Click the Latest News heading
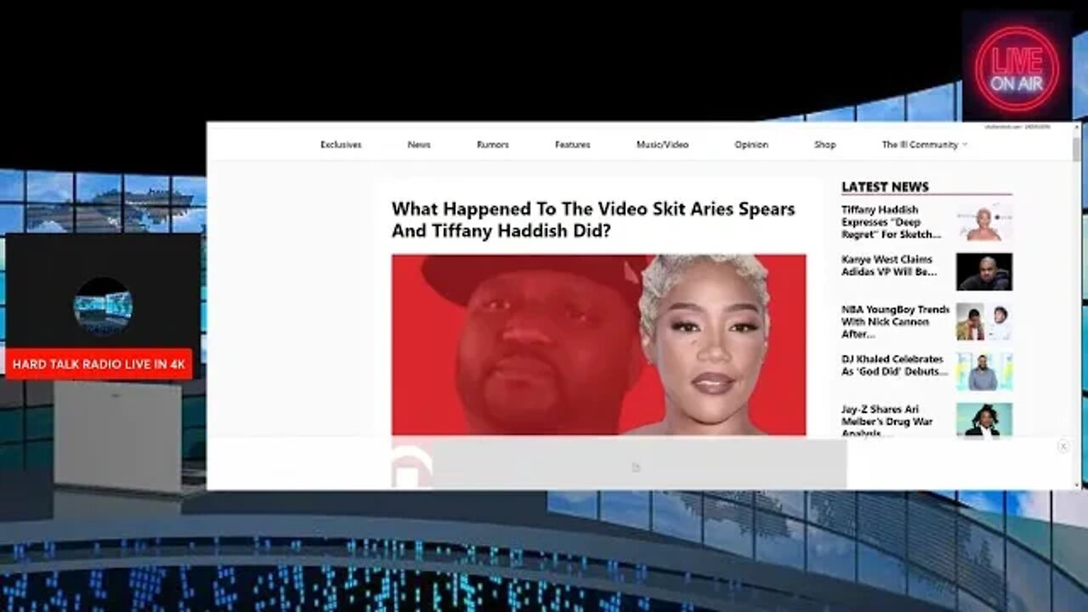Image resolution: width=1088 pixels, height=612 pixels. tap(885, 187)
